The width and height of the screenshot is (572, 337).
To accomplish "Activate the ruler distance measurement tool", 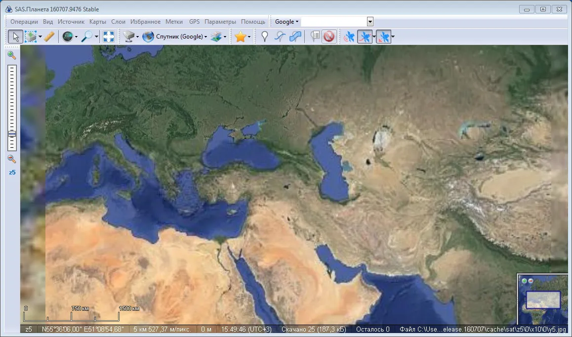I will point(49,37).
